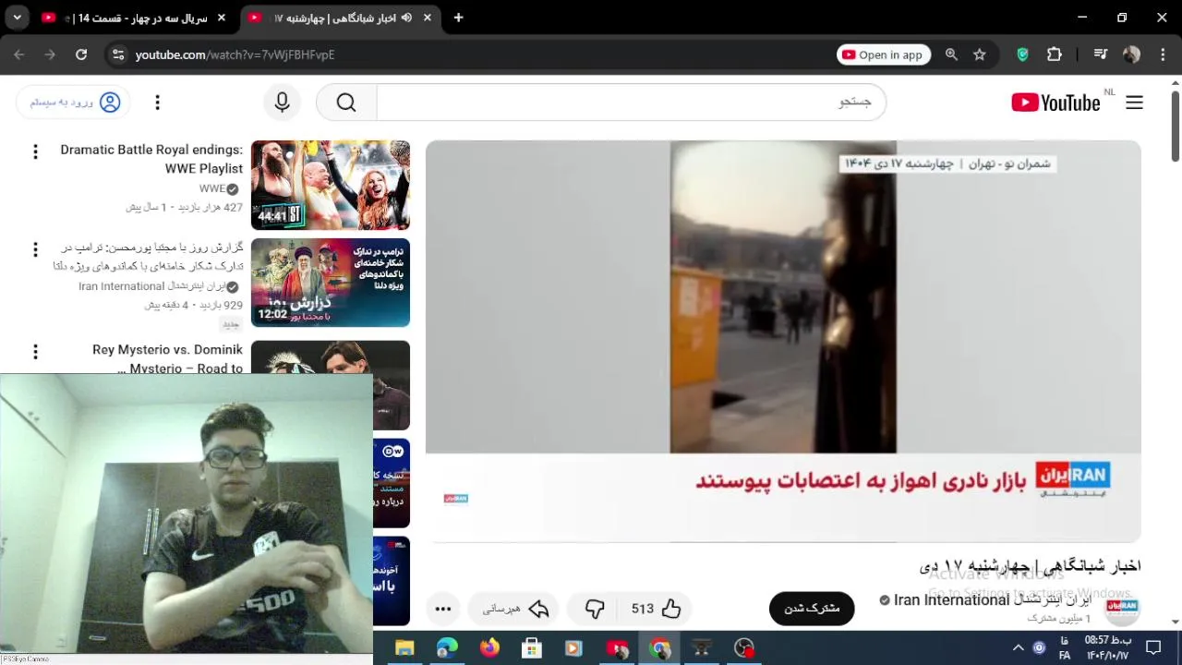Screen dimensions: 1182x665
Task: Open more actions ellipsis below video
Action: point(443,609)
